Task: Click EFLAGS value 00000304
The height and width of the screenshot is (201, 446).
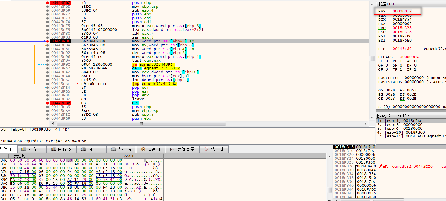Action: tap(409, 57)
